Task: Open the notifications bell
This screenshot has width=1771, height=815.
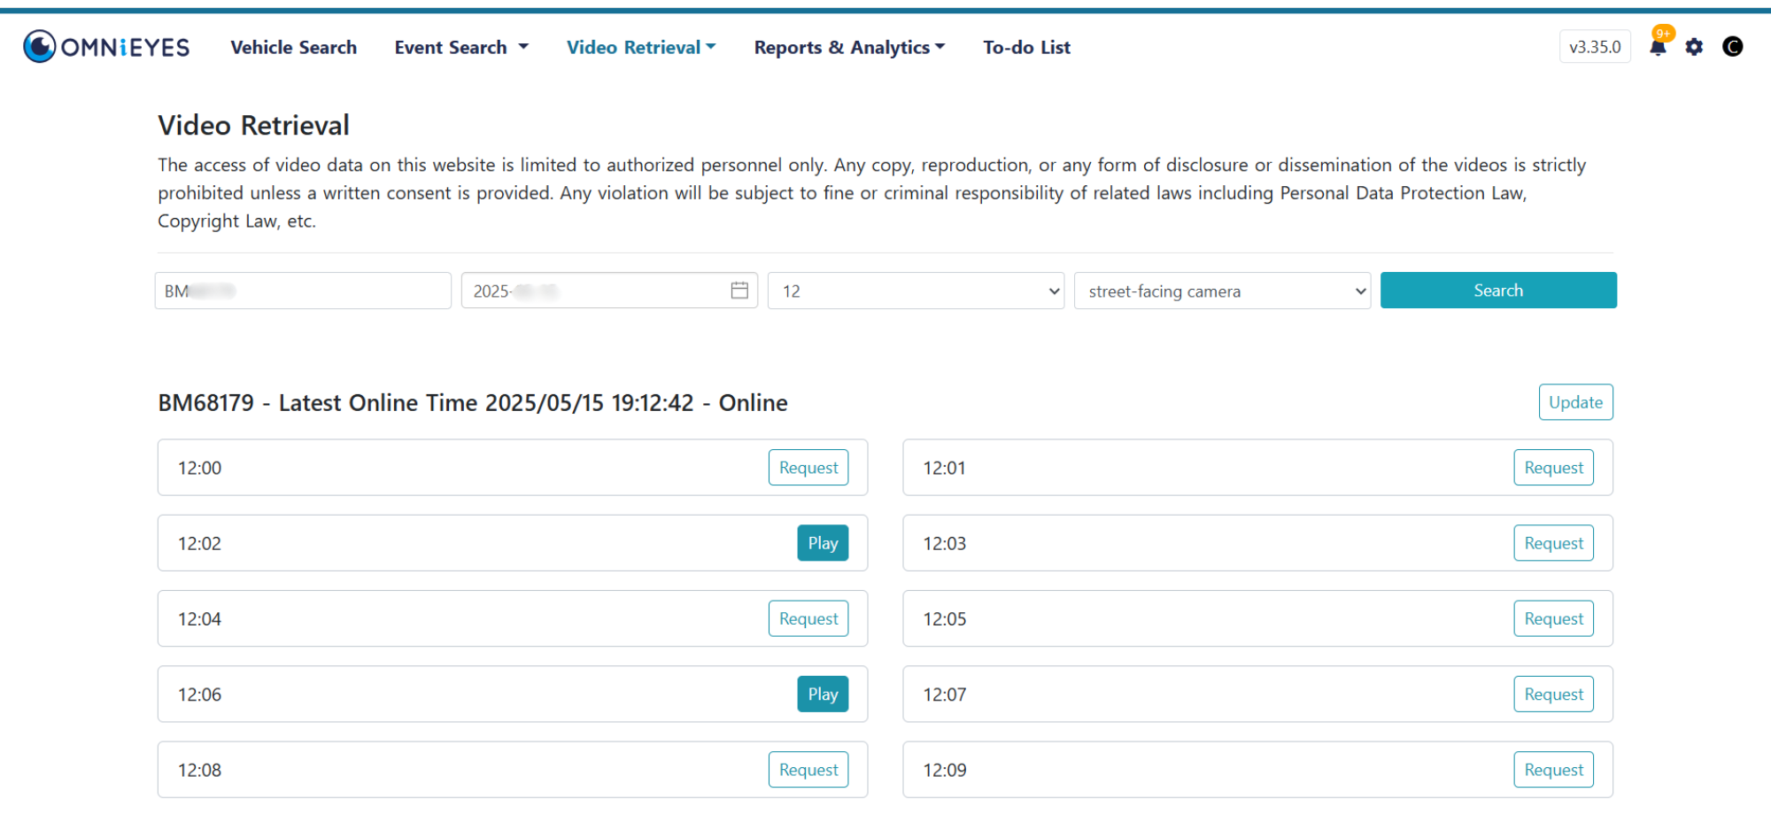Action: point(1658,48)
